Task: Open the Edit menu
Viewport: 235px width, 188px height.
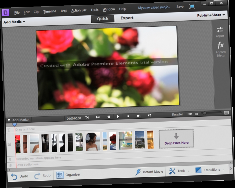Action: [26, 12]
